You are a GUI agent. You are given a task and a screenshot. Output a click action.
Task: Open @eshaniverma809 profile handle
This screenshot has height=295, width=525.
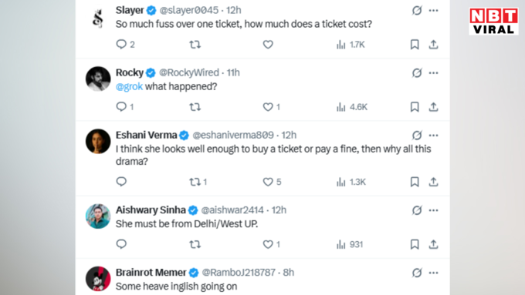click(233, 135)
